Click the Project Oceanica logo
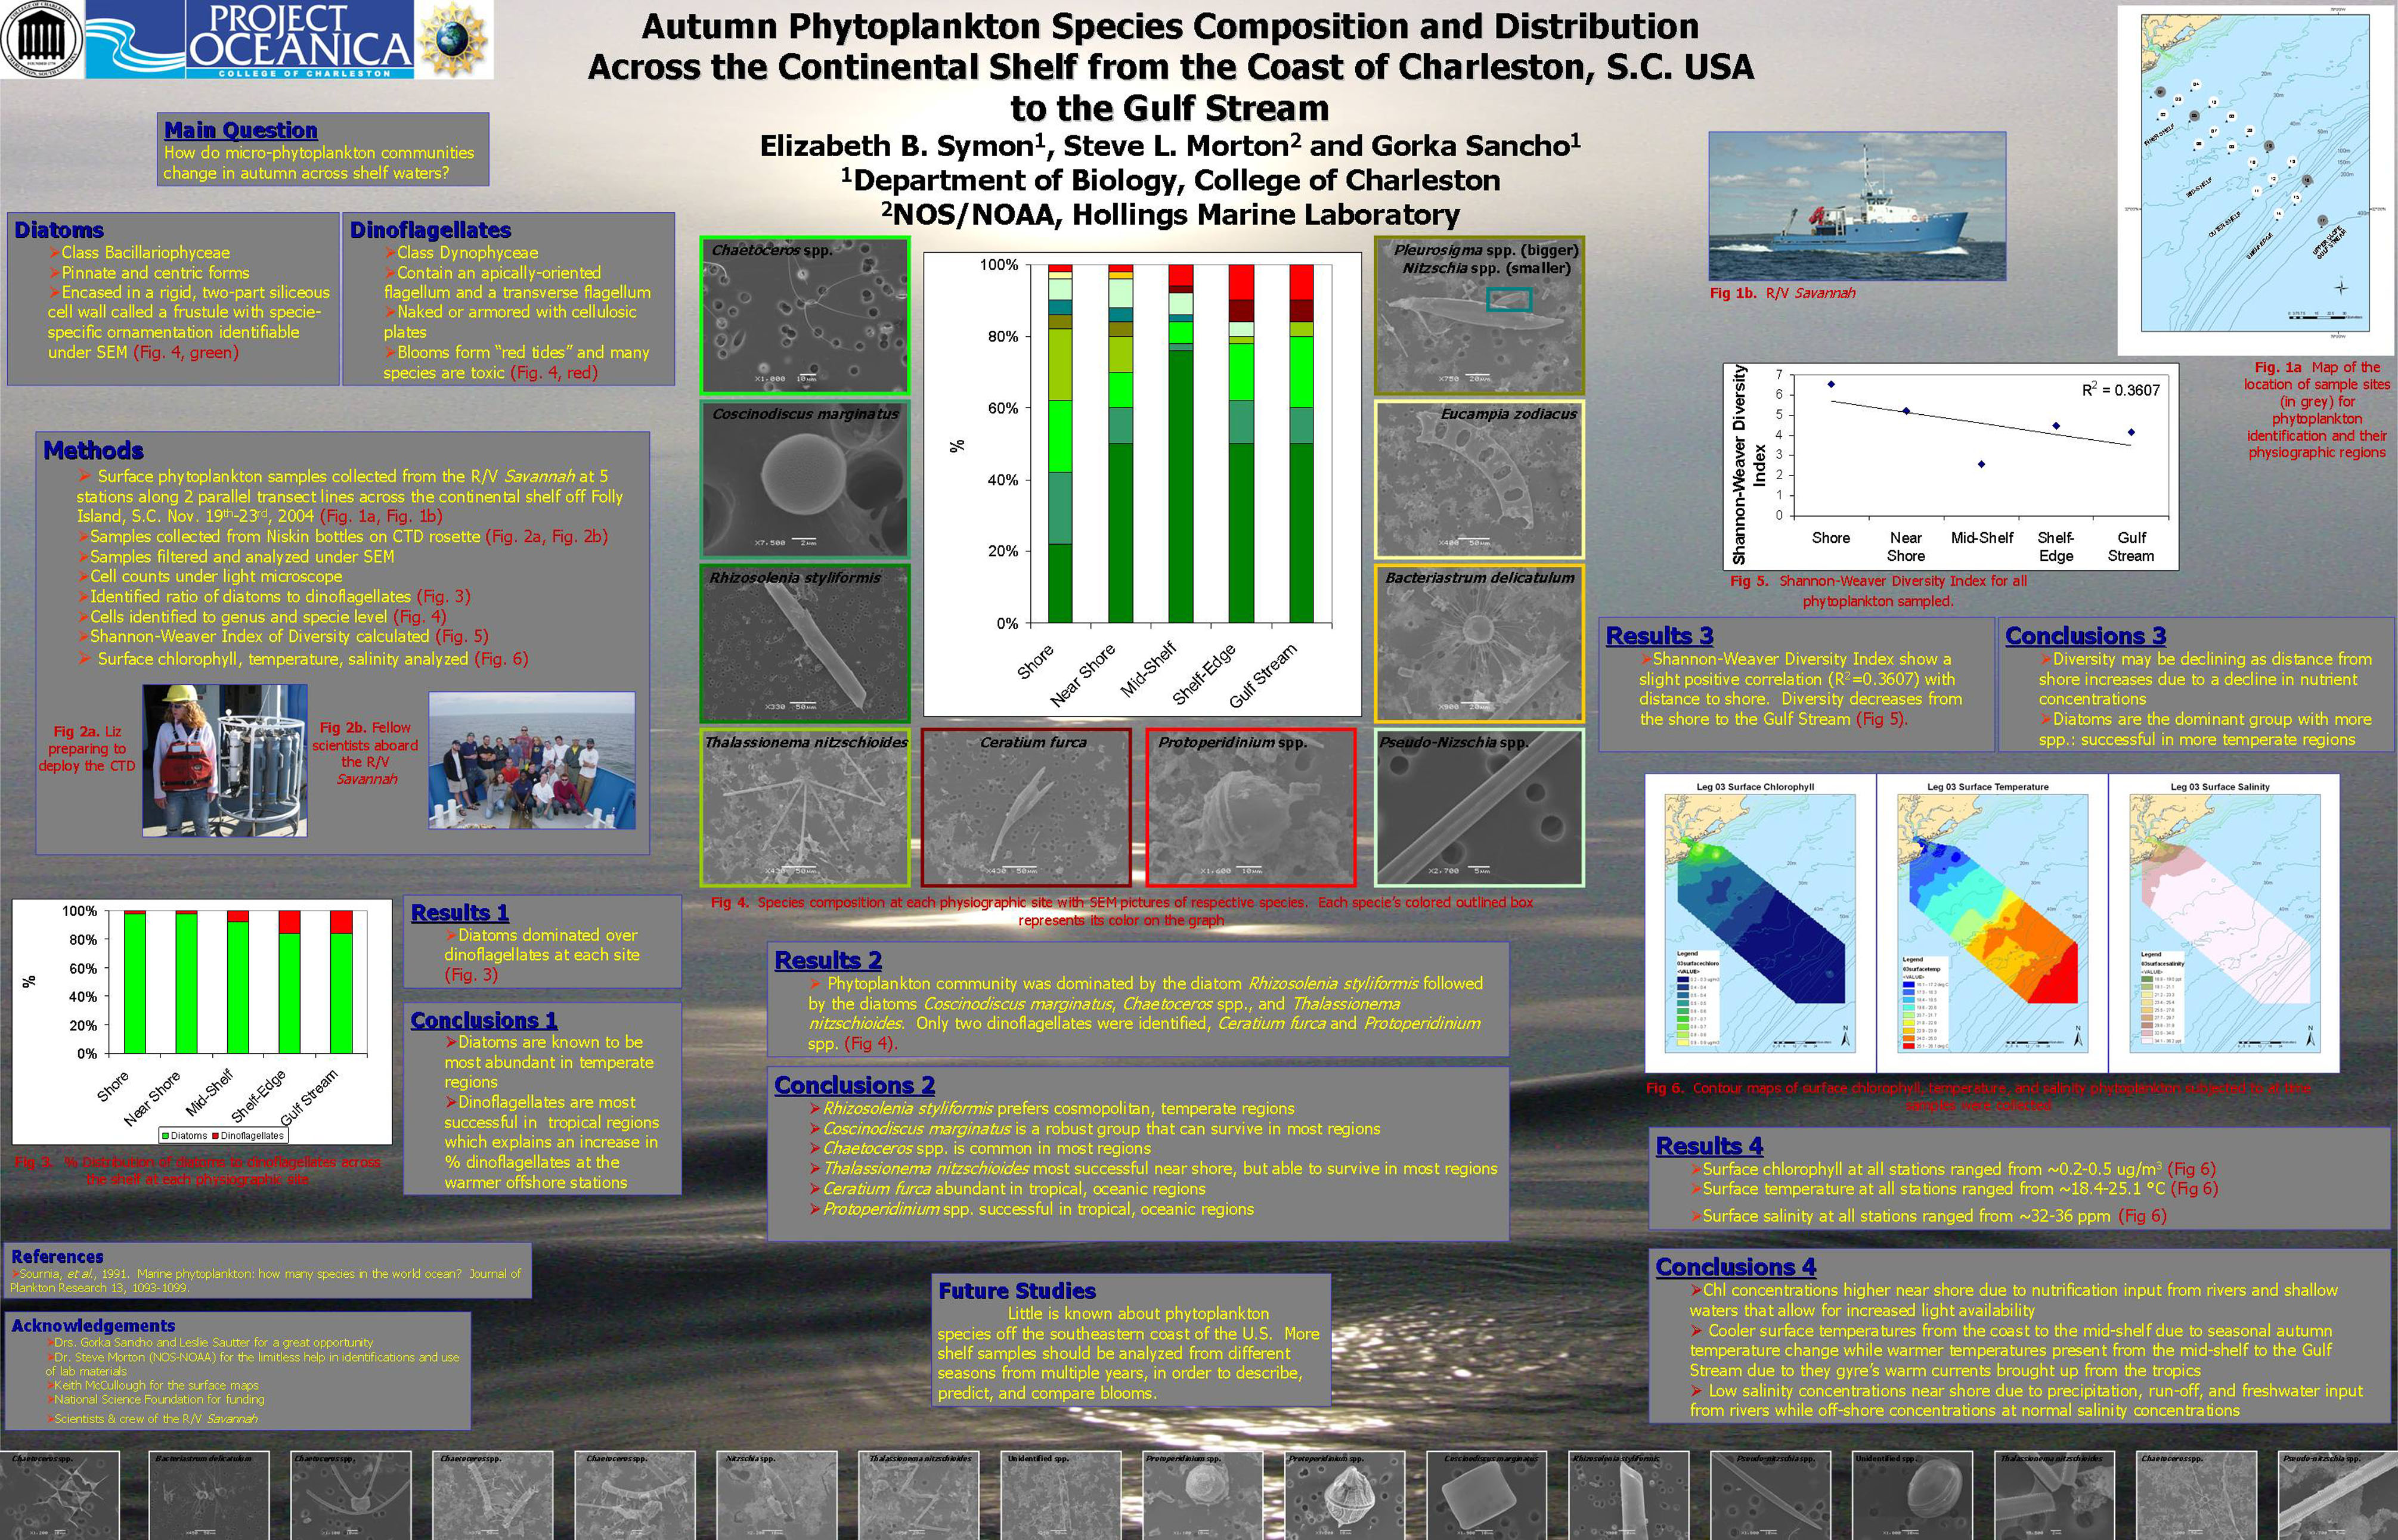The image size is (2398, 1540). 300,40
